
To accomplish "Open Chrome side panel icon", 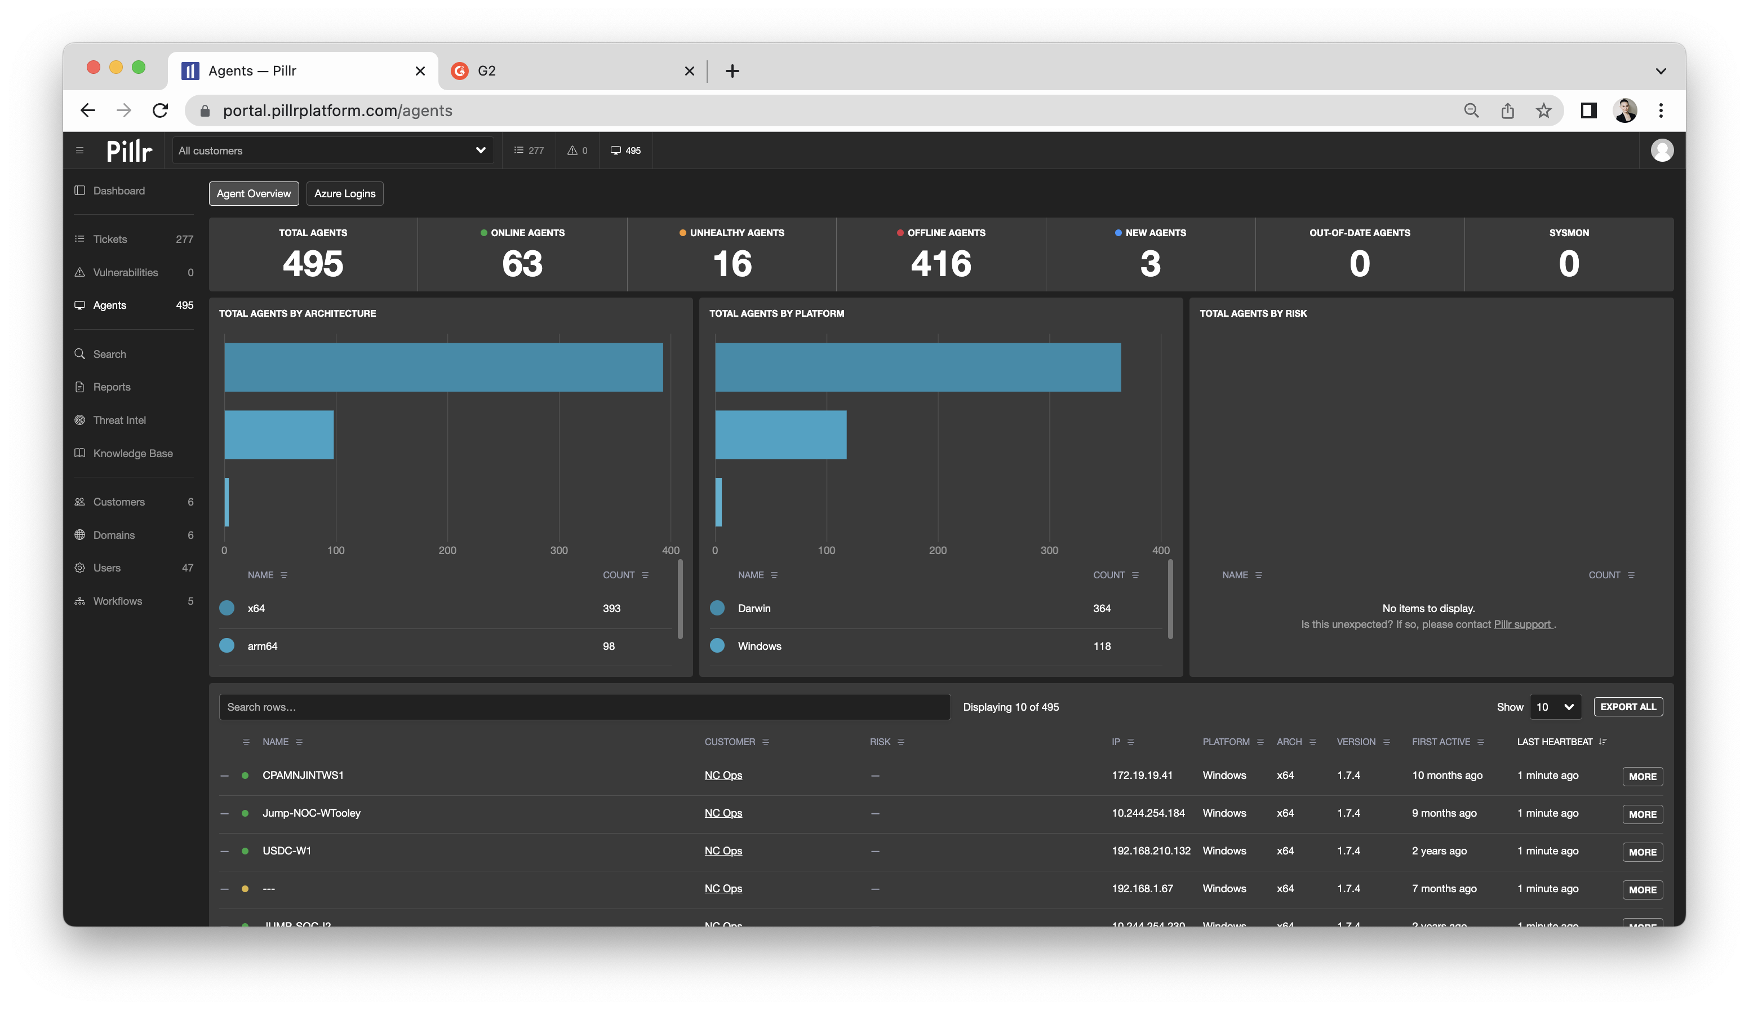I will [x=1588, y=110].
